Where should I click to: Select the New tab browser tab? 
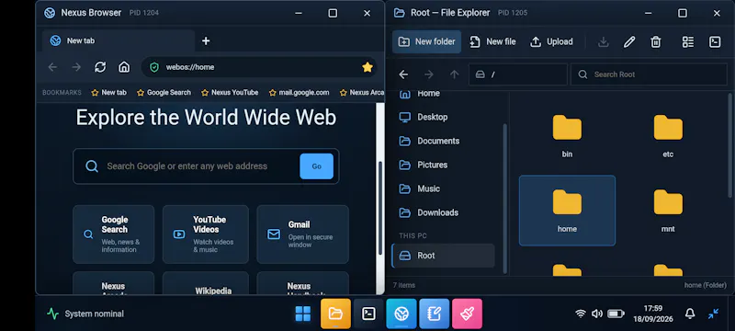point(119,40)
